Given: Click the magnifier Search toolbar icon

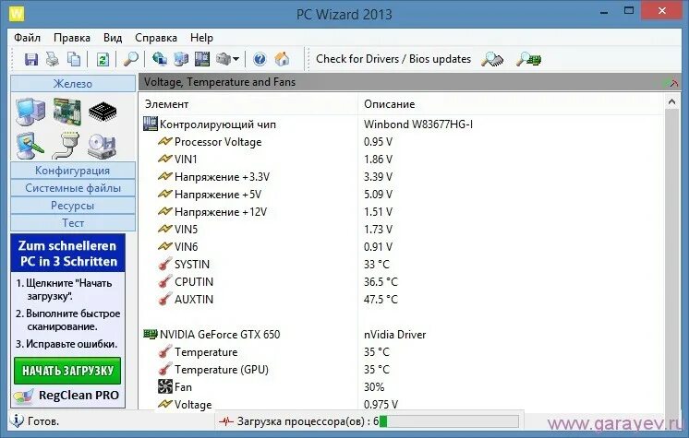Looking at the screenshot, I should click(x=130, y=59).
